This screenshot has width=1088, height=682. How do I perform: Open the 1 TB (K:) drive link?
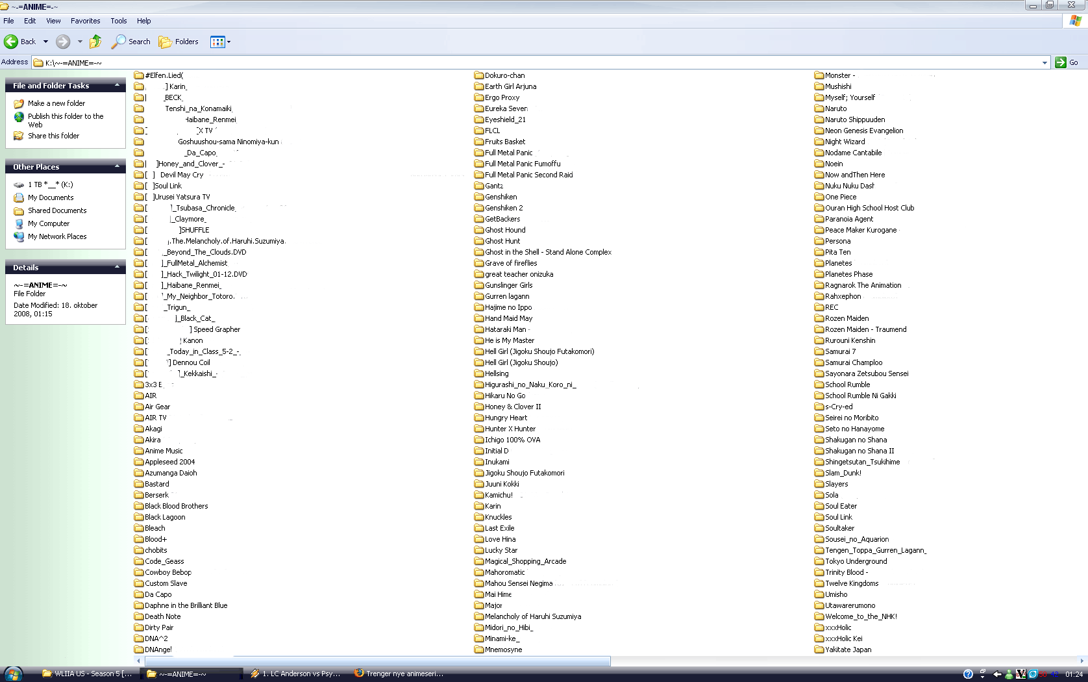[50, 184]
